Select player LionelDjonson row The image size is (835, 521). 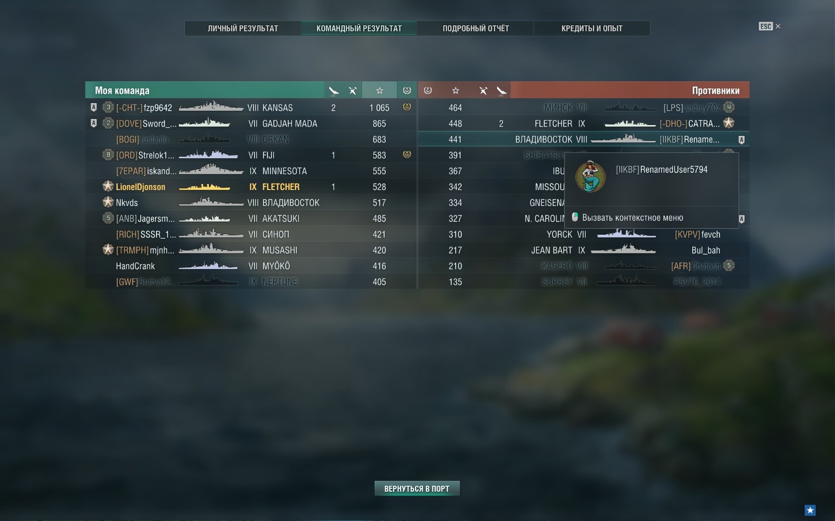(x=251, y=187)
